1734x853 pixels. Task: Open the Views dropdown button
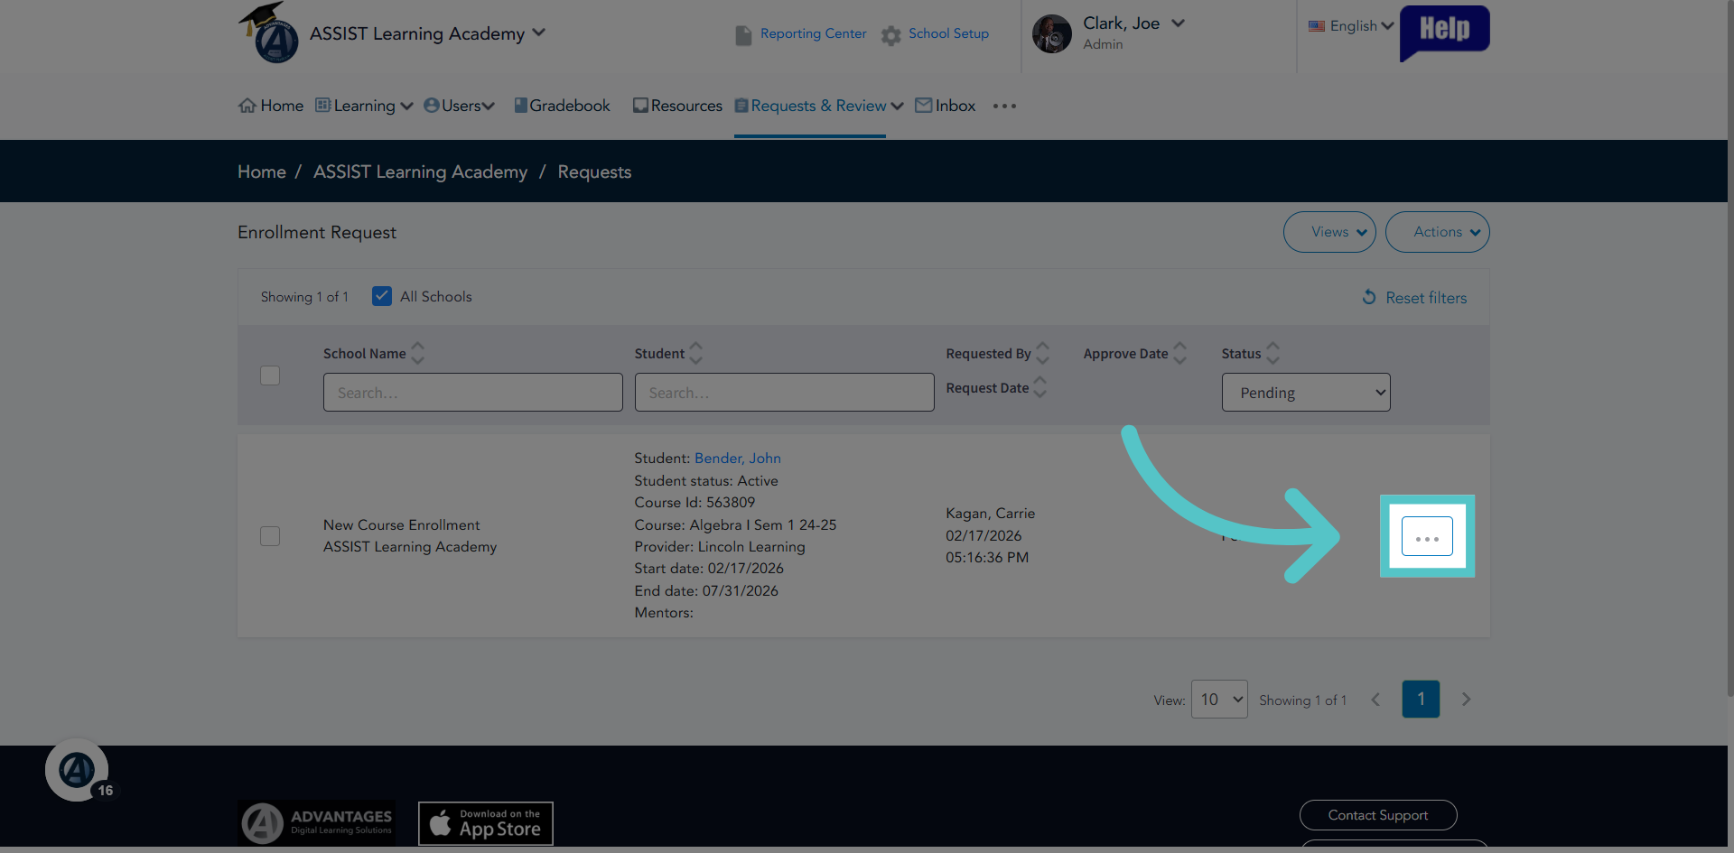(1329, 232)
